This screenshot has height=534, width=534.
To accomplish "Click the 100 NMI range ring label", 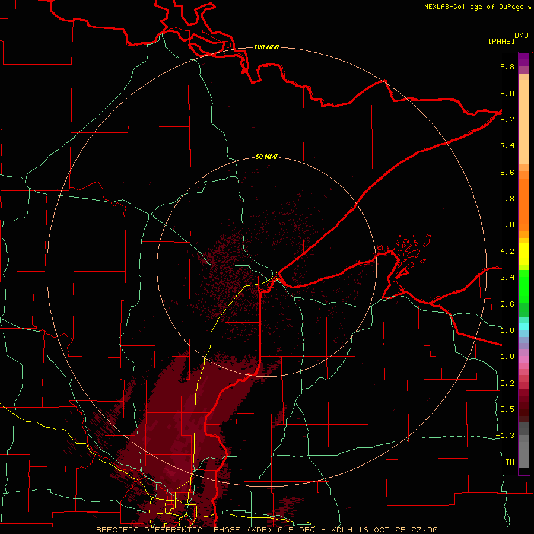I will coord(266,47).
